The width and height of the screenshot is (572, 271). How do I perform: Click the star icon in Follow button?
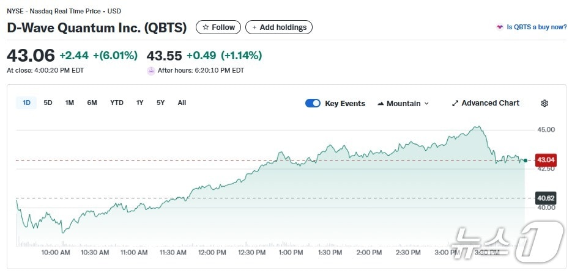coord(206,27)
